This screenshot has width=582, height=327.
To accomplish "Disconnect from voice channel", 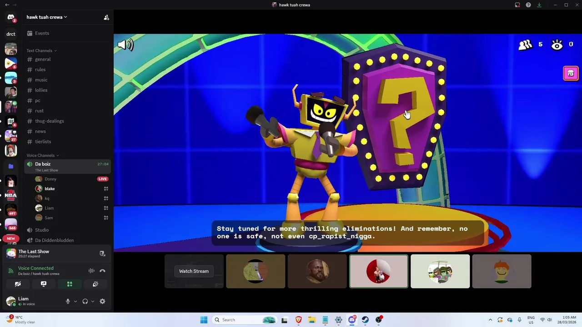I will coord(102,271).
